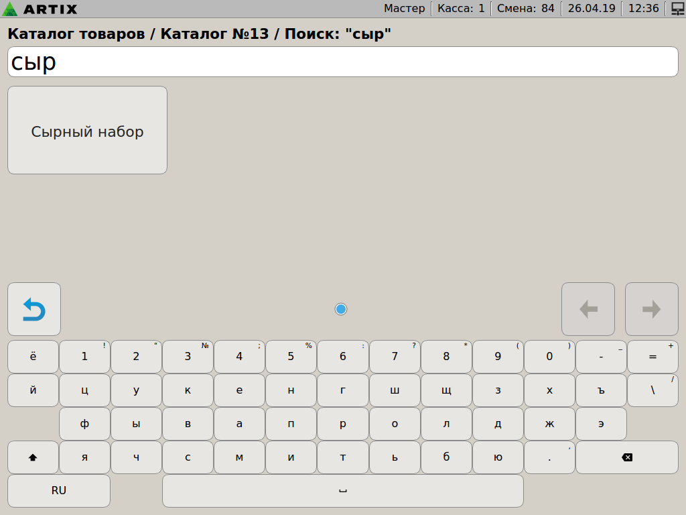Click the search field containing сыр
The width and height of the screenshot is (686, 515).
pyautogui.click(x=342, y=62)
